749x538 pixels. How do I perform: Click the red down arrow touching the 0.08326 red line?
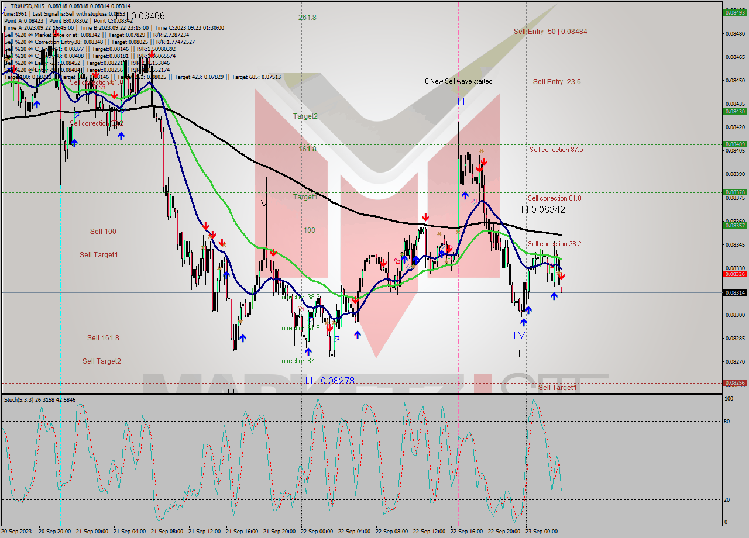tap(562, 275)
